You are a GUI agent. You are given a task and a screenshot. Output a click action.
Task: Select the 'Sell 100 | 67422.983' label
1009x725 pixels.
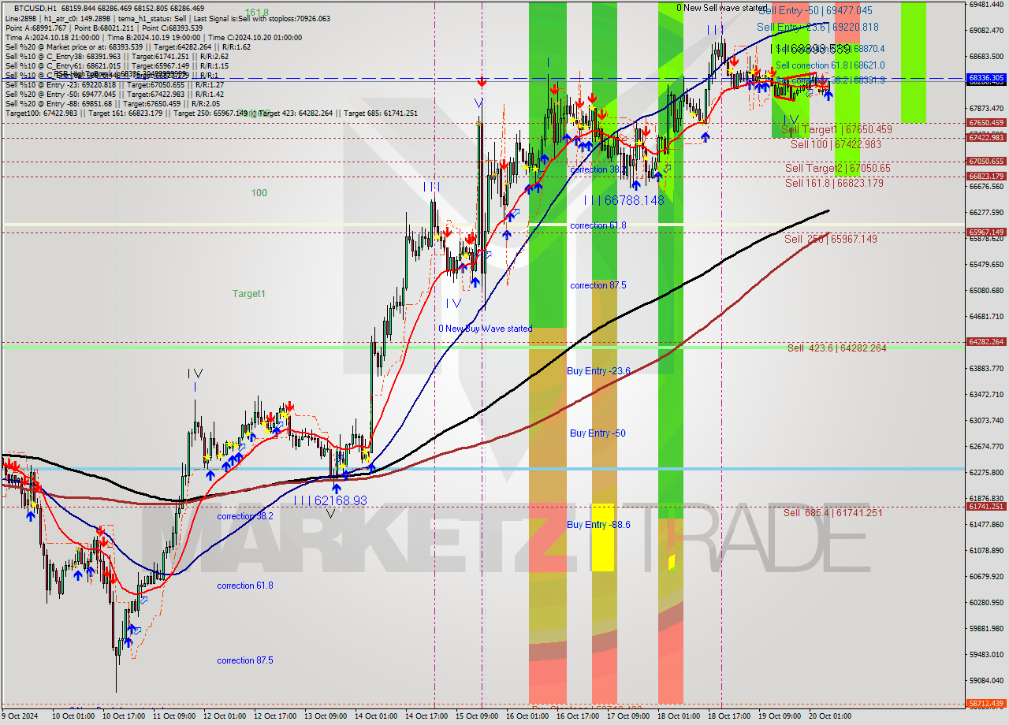pyautogui.click(x=836, y=144)
